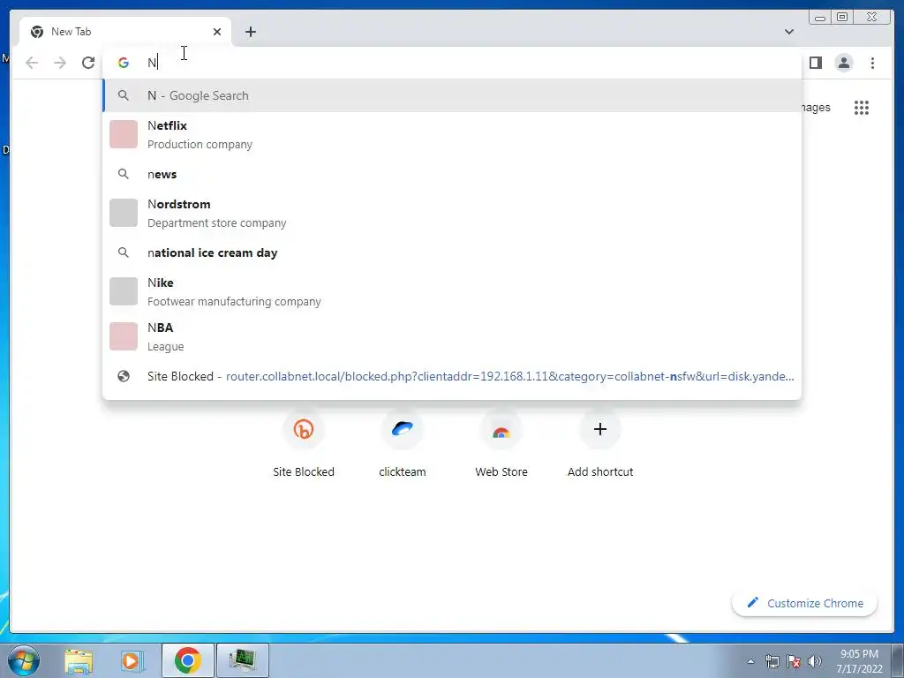This screenshot has height=678, width=904.
Task: Click the Customize Chrome button
Action: coord(805,603)
